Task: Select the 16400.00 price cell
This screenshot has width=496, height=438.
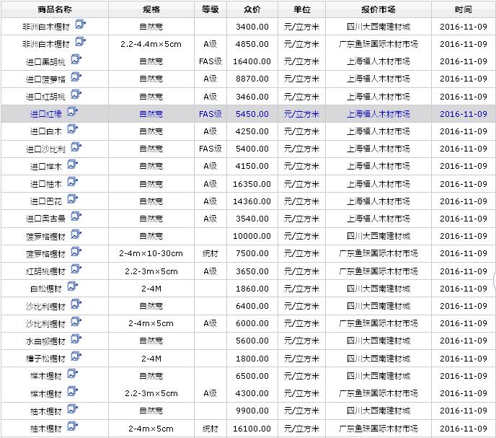Action: (x=252, y=61)
